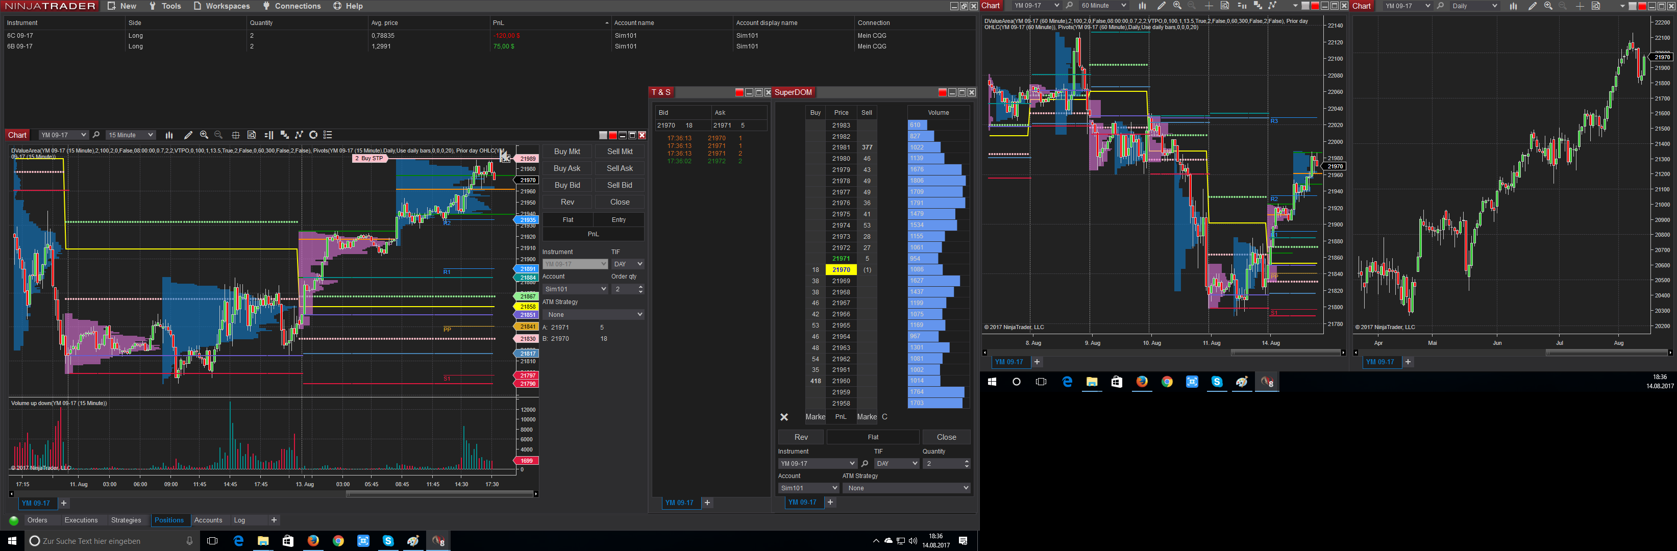Open drawing tools on the Daily chart
This screenshot has width=1677, height=551.
1533,6
